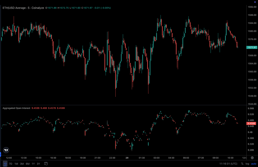Click the 07:30 label on time axis
This screenshot has width=258, height=167.
201,158
